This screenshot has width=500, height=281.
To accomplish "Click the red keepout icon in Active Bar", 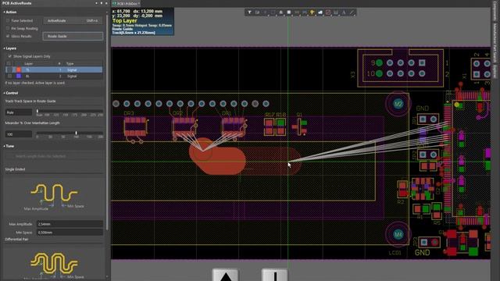I will 328,12.
